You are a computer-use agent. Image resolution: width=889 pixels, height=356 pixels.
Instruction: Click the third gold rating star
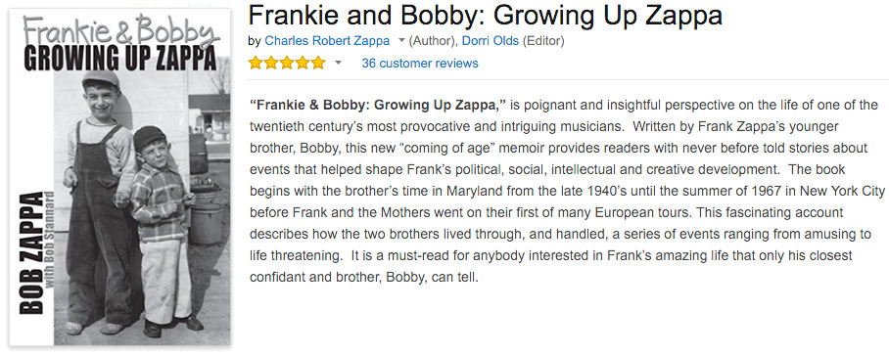(287, 63)
